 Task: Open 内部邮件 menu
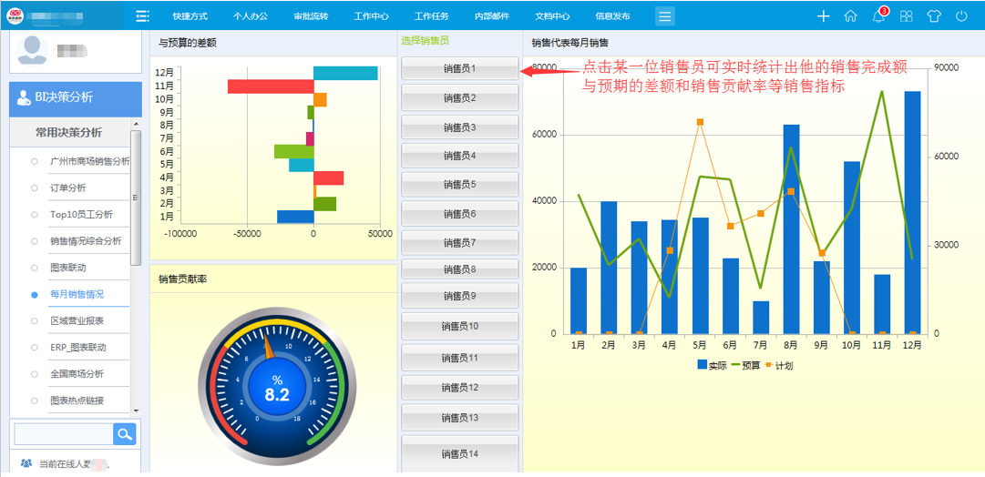coord(492,16)
